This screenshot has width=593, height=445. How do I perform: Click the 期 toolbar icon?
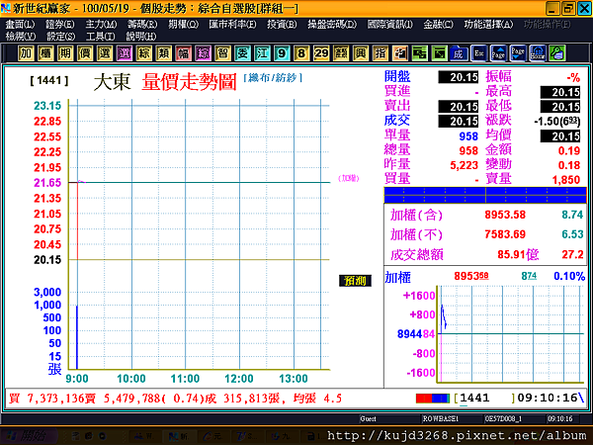tap(65, 53)
